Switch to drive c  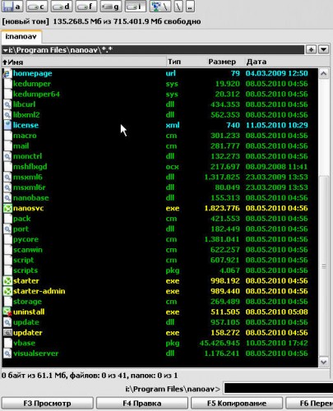[x=37, y=7]
